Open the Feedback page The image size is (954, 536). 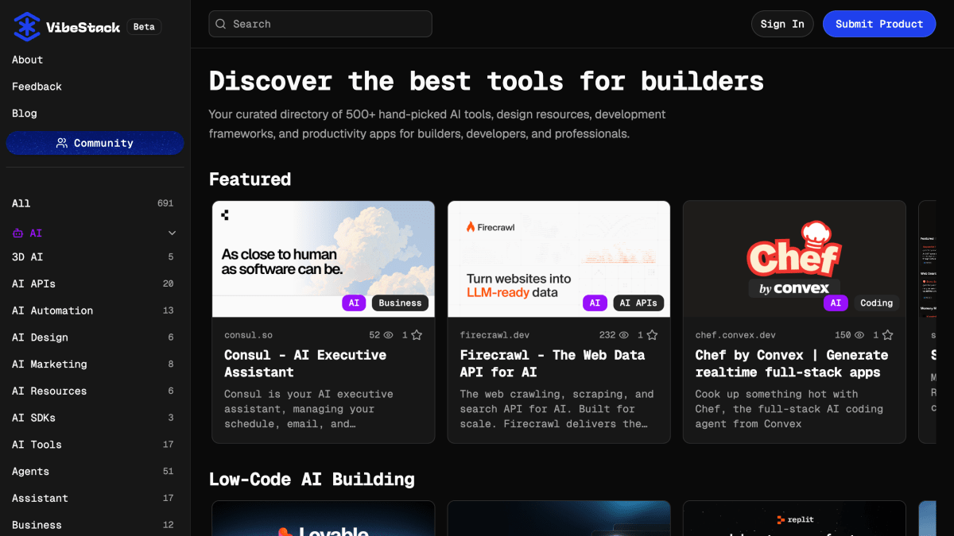37,87
